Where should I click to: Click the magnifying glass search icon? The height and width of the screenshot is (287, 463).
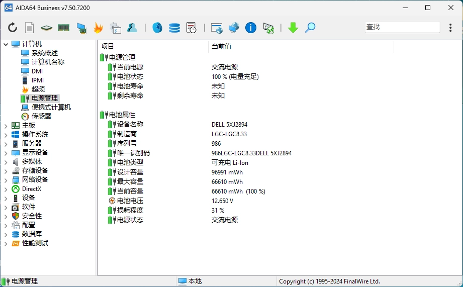tap(310, 28)
